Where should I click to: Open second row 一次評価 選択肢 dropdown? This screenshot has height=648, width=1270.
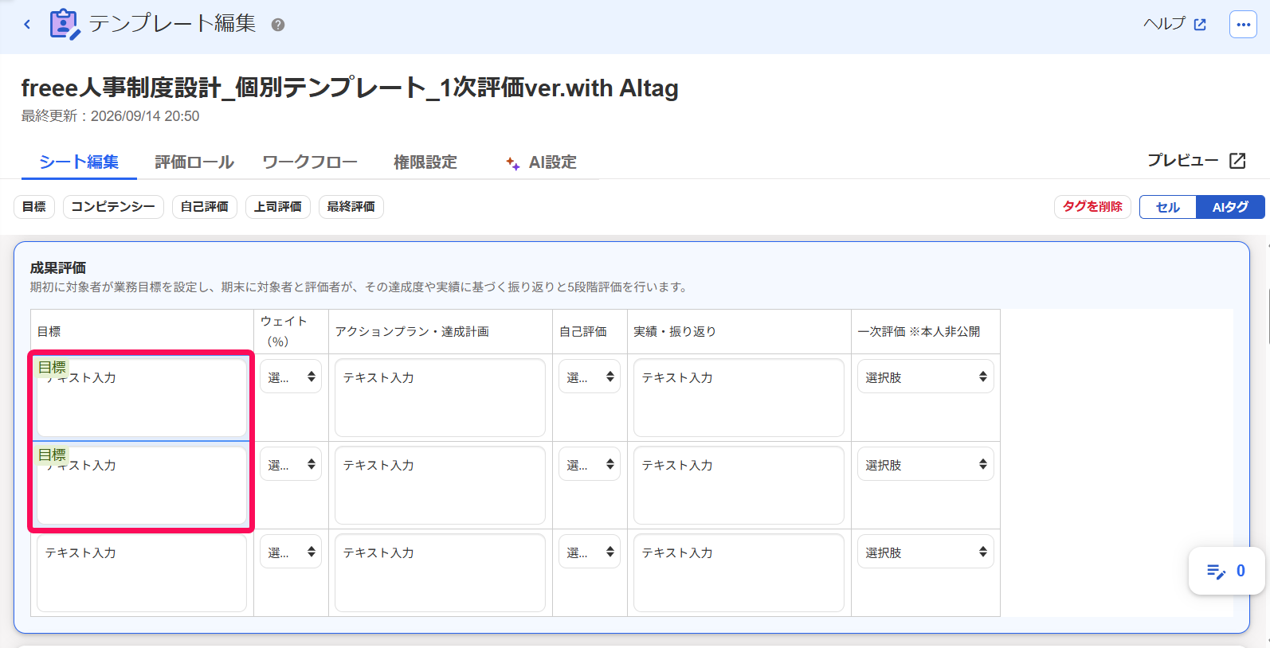(926, 464)
